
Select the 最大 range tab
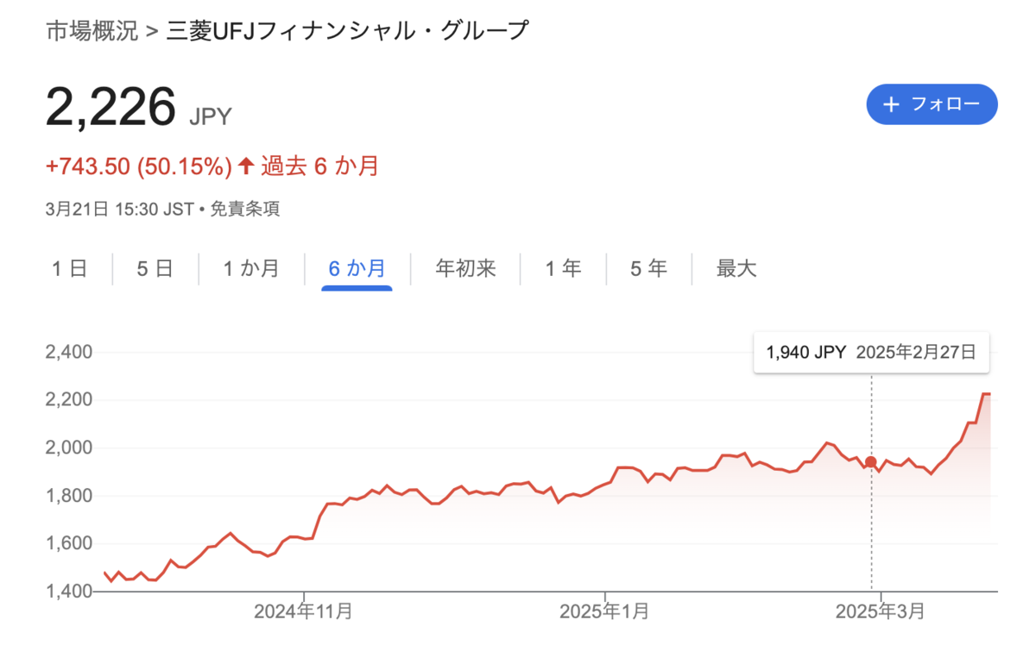pyautogui.click(x=736, y=268)
